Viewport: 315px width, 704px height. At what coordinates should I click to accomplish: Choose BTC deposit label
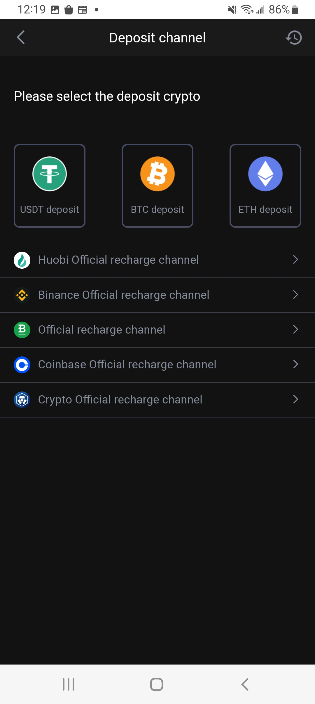(x=157, y=210)
